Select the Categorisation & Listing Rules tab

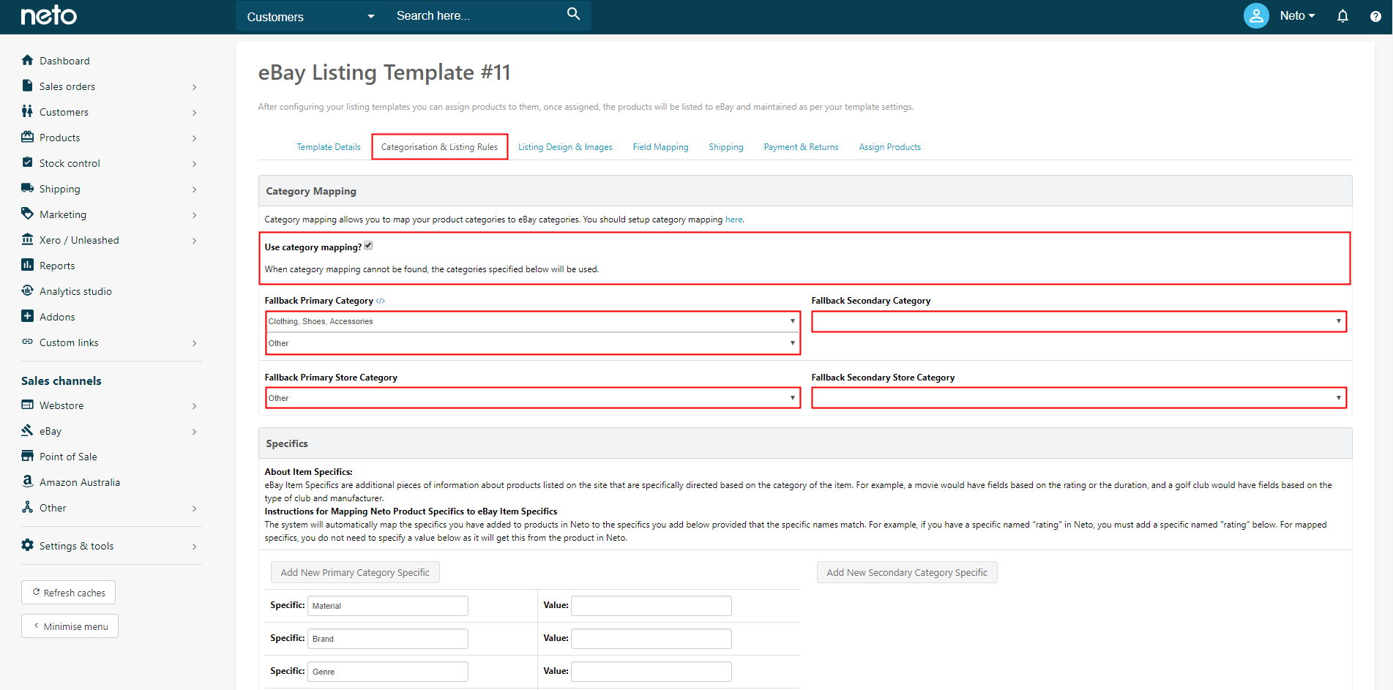(x=439, y=147)
